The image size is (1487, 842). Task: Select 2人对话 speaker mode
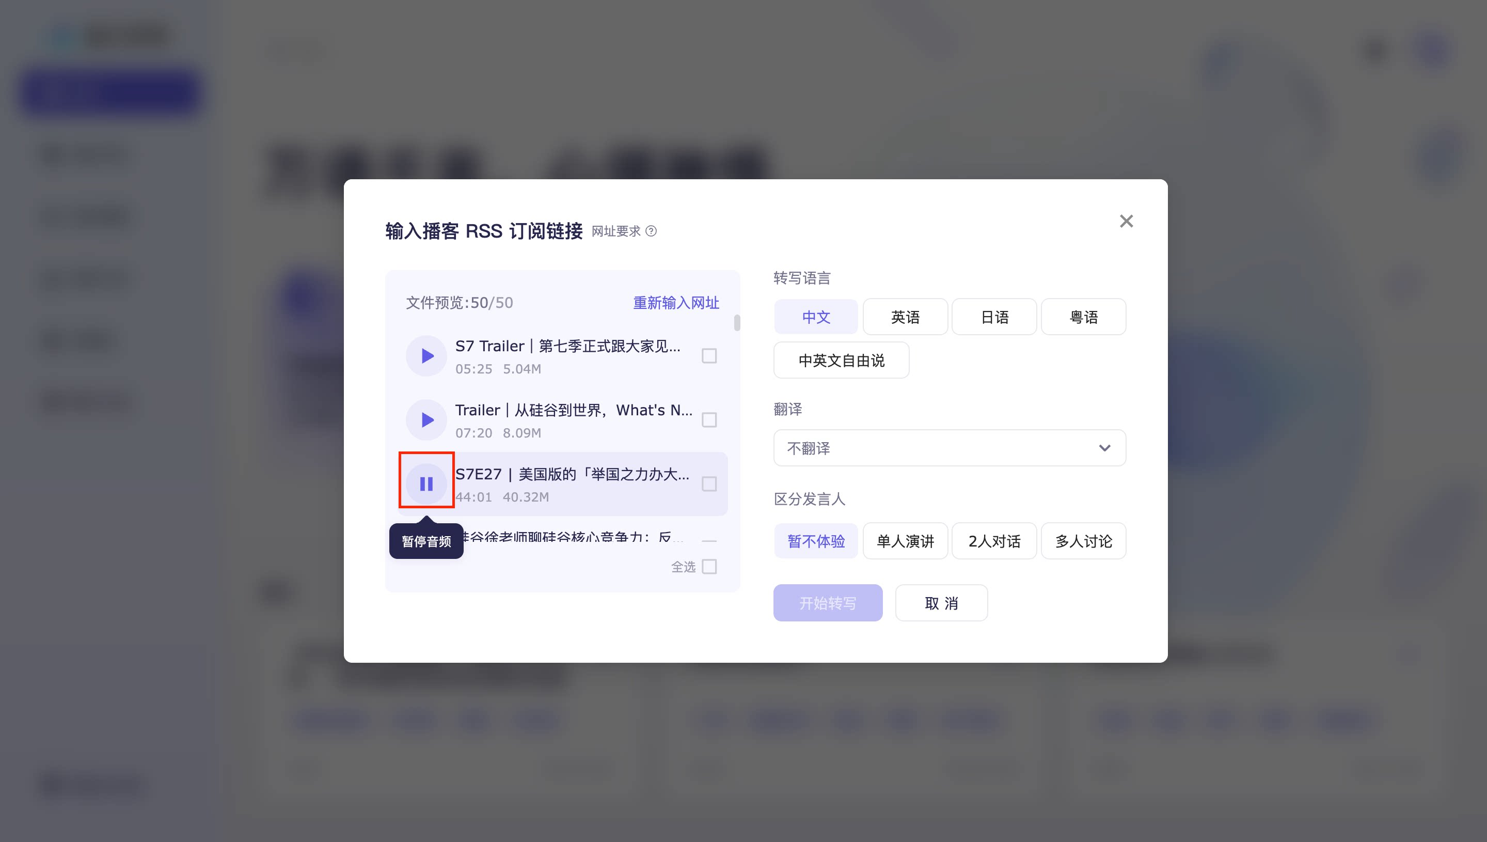[994, 541]
